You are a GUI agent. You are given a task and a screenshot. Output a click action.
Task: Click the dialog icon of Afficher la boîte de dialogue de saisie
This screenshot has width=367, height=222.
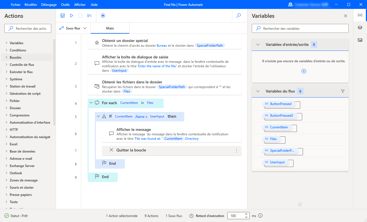(97, 63)
